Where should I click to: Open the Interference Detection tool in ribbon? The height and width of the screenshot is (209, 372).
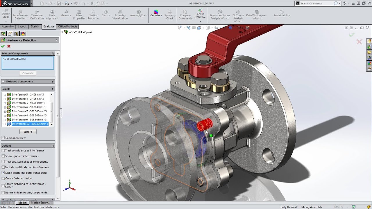pyautogui.click(x=20, y=15)
